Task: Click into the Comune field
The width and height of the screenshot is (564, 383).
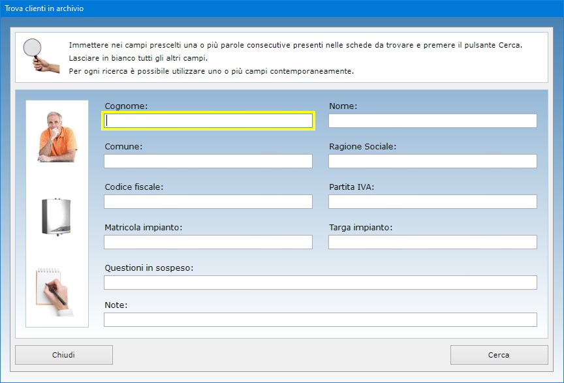Action: pos(208,161)
